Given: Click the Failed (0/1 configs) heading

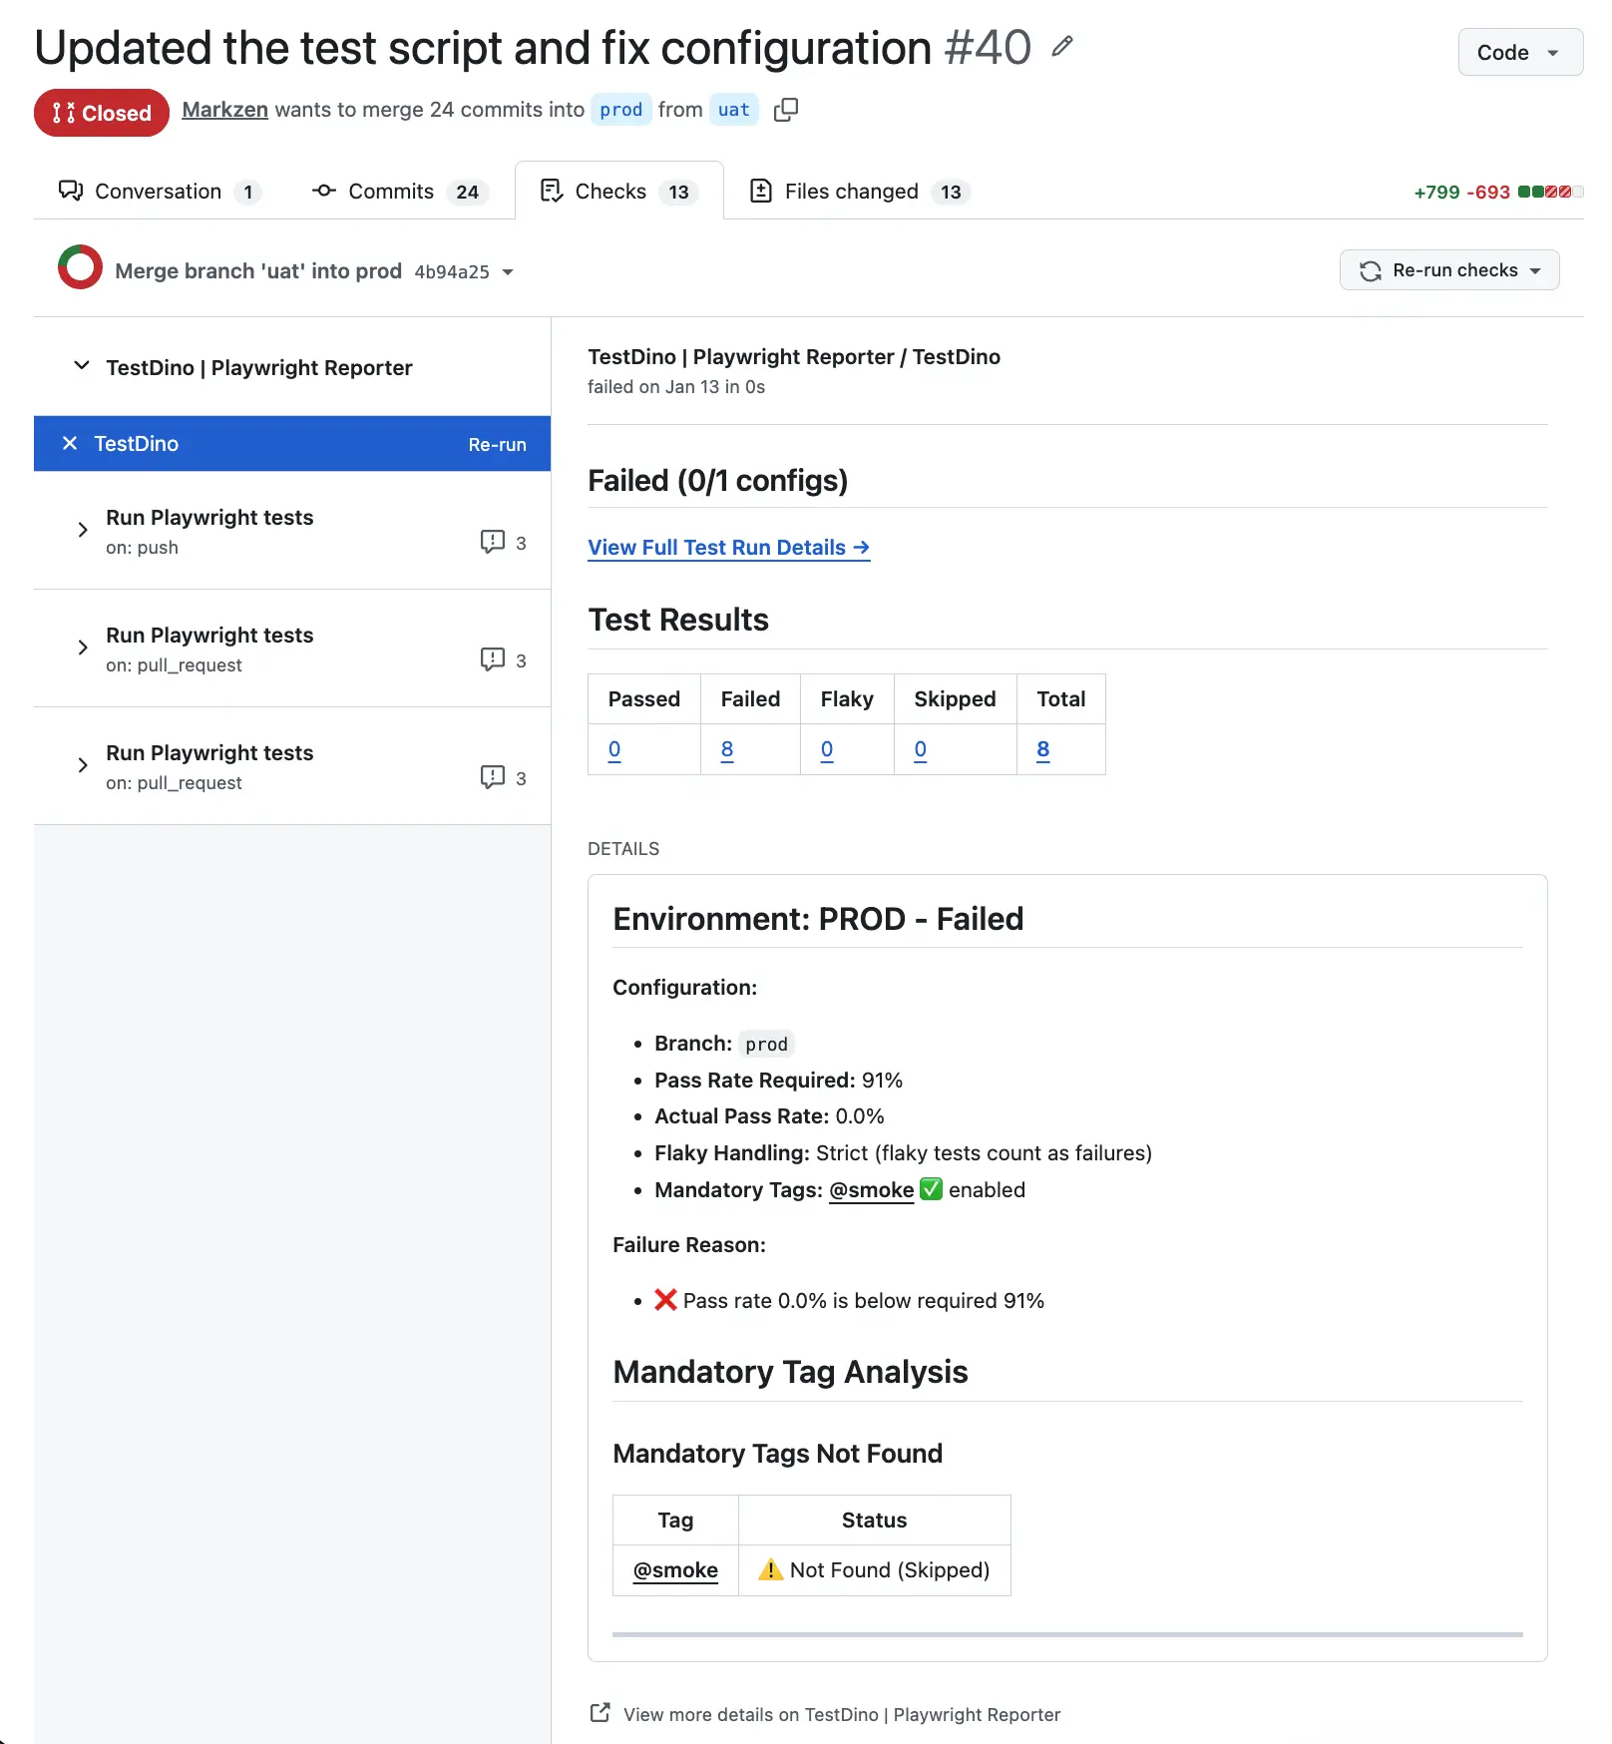Looking at the screenshot, I should 717,481.
